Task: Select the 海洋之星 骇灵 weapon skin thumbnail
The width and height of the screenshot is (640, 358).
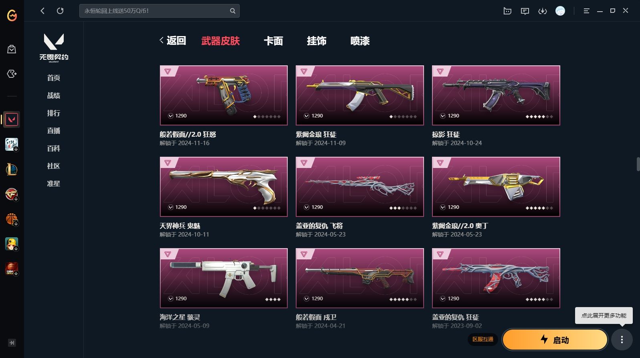Action: click(x=224, y=278)
